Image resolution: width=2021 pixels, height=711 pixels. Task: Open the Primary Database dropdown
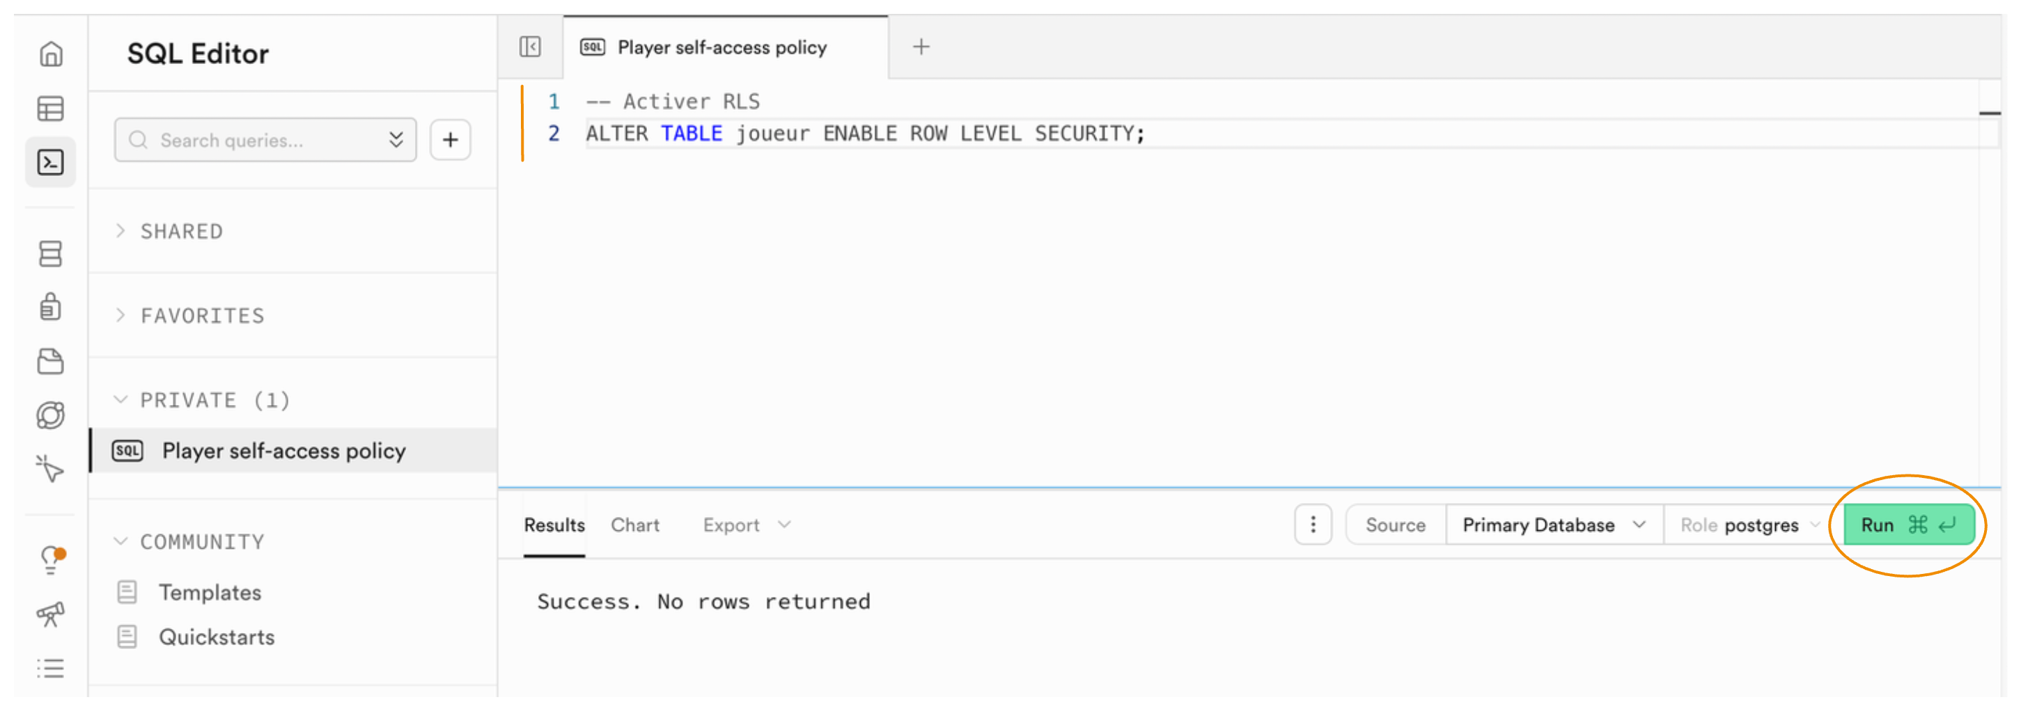(x=1552, y=525)
